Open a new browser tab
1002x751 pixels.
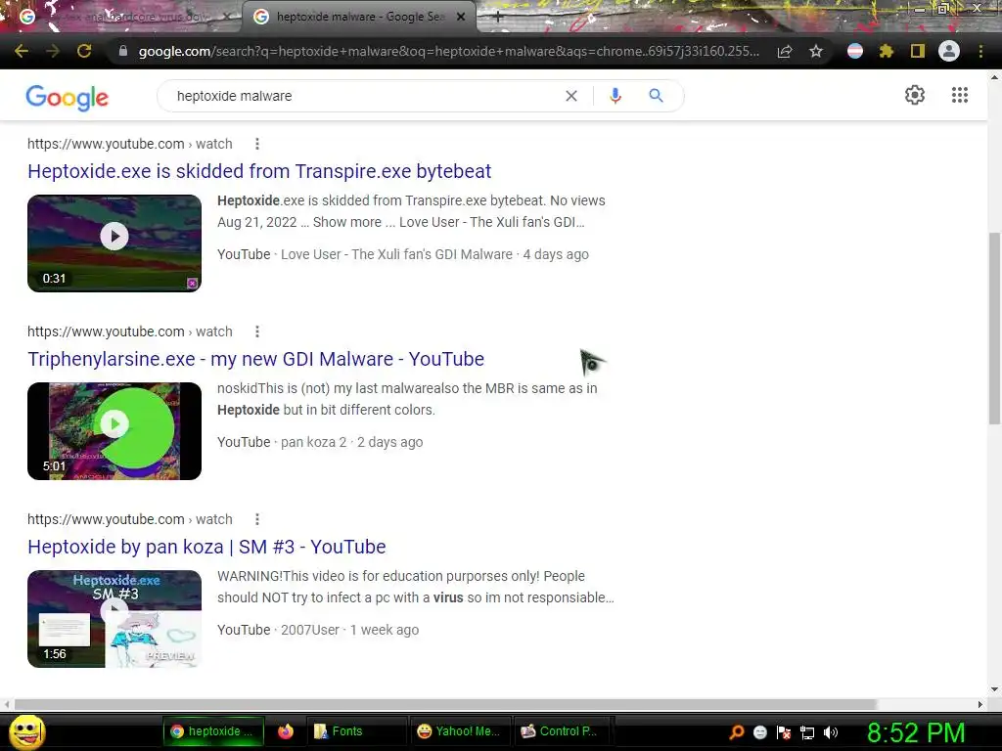(498, 17)
